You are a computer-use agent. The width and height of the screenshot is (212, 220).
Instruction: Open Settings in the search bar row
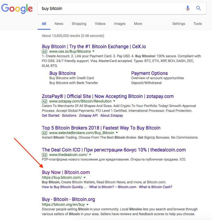tap(179, 24)
